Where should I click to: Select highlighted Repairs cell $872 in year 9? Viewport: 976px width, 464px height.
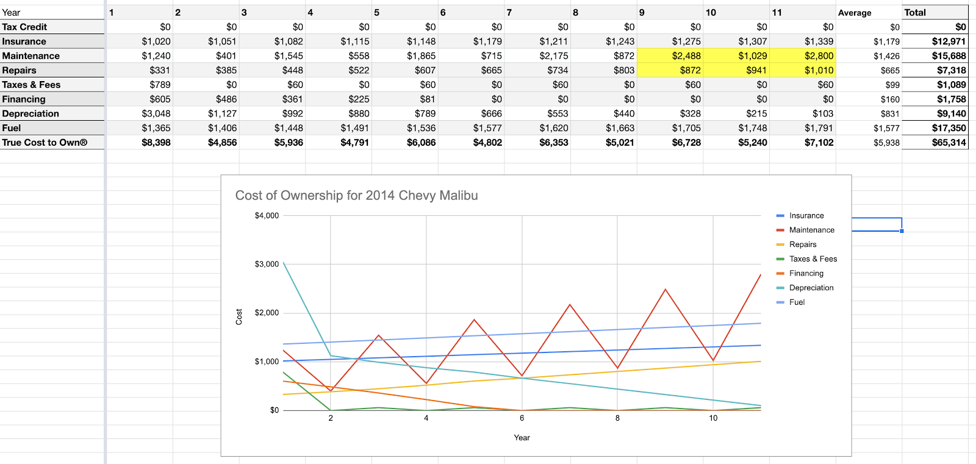(x=670, y=70)
